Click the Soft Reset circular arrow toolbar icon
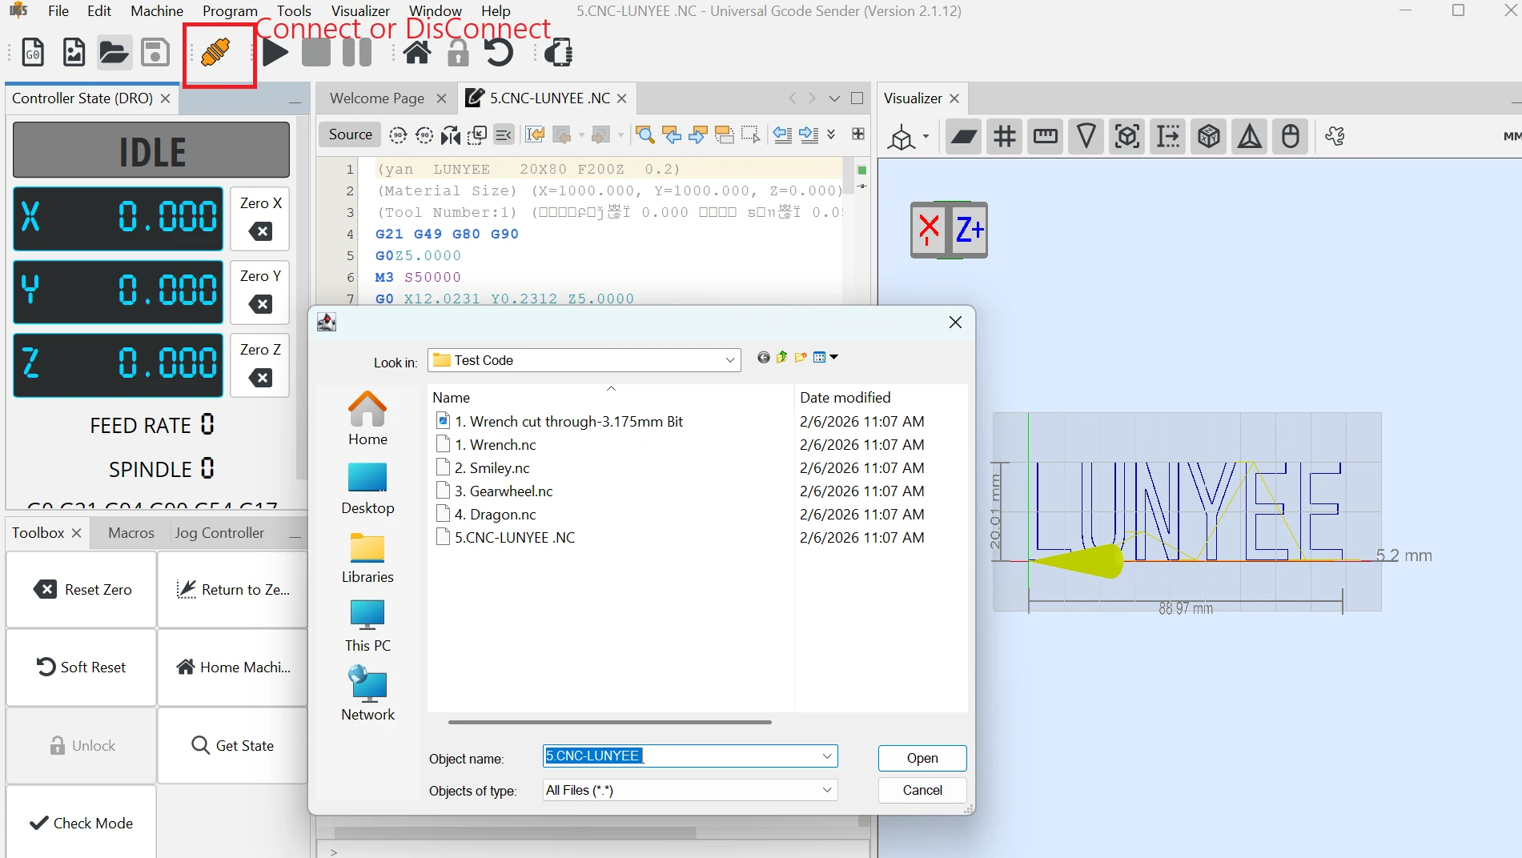 (499, 53)
